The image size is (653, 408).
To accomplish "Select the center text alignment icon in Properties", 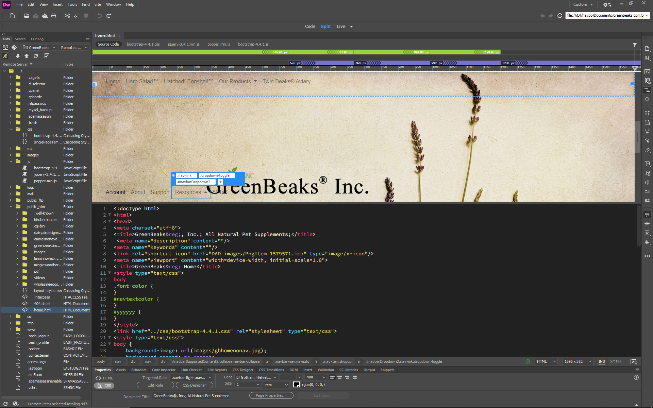I will pyautogui.click(x=340, y=377).
